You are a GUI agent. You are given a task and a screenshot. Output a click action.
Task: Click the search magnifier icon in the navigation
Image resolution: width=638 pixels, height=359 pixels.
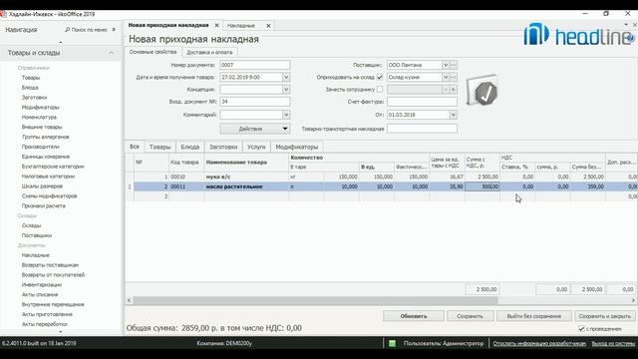[x=68, y=30]
